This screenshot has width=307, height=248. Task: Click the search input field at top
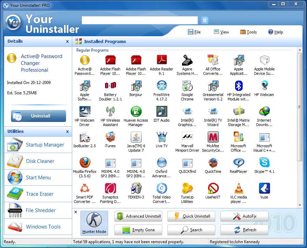click(x=140, y=20)
